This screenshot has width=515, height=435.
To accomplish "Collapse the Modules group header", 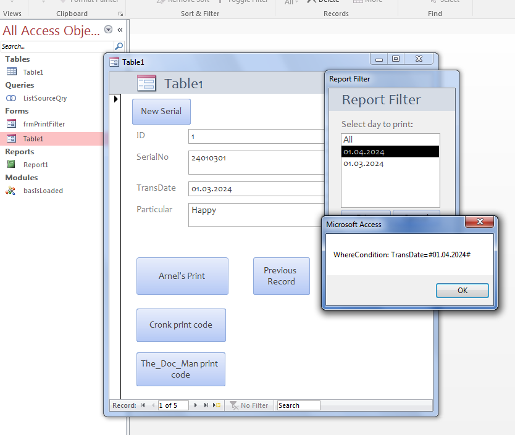I will 22,178.
